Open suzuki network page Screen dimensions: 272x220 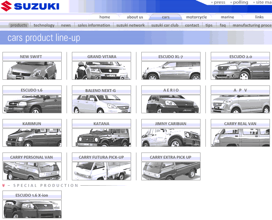130,25
